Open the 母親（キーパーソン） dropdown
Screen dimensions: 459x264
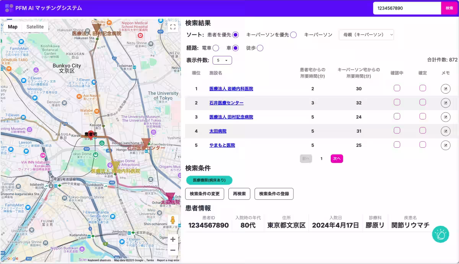click(366, 34)
